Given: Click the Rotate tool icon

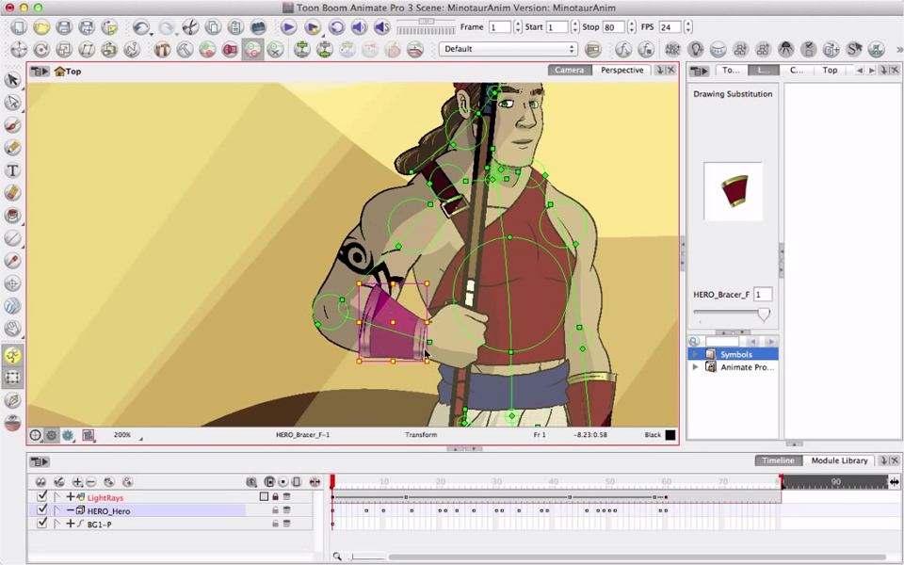Looking at the screenshot, I should tap(40, 50).
